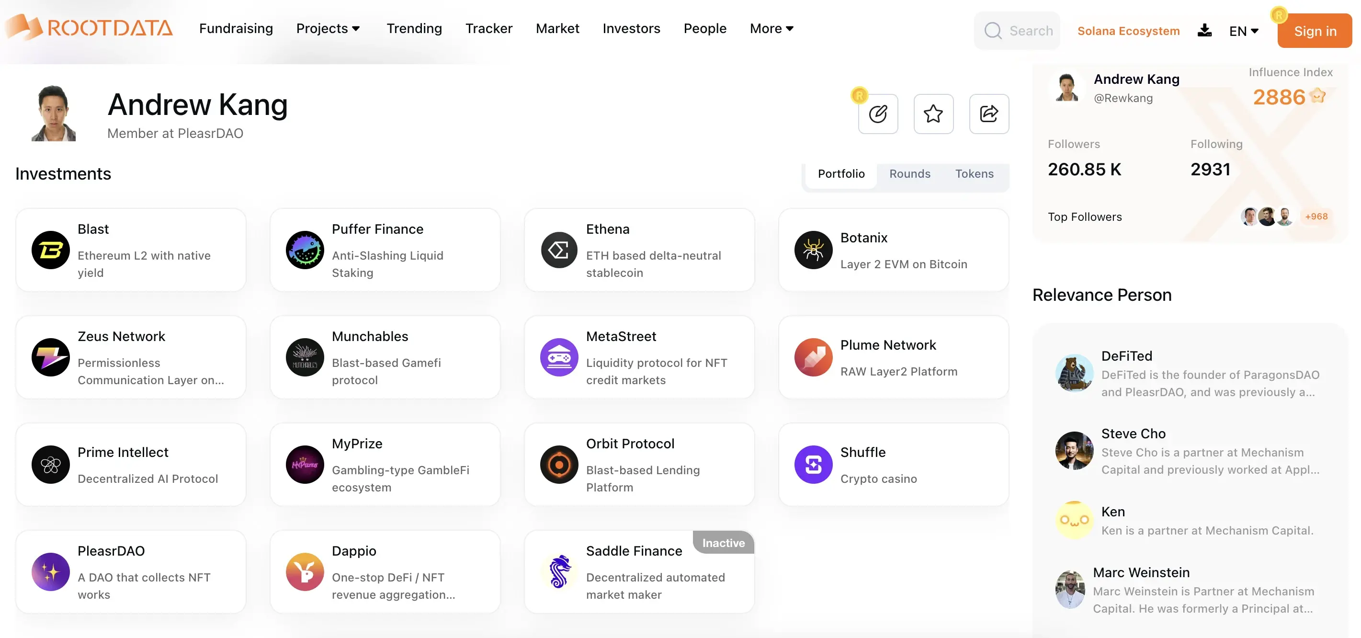Click the Search input field
The width and height of the screenshot is (1361, 638).
tap(1030, 30)
